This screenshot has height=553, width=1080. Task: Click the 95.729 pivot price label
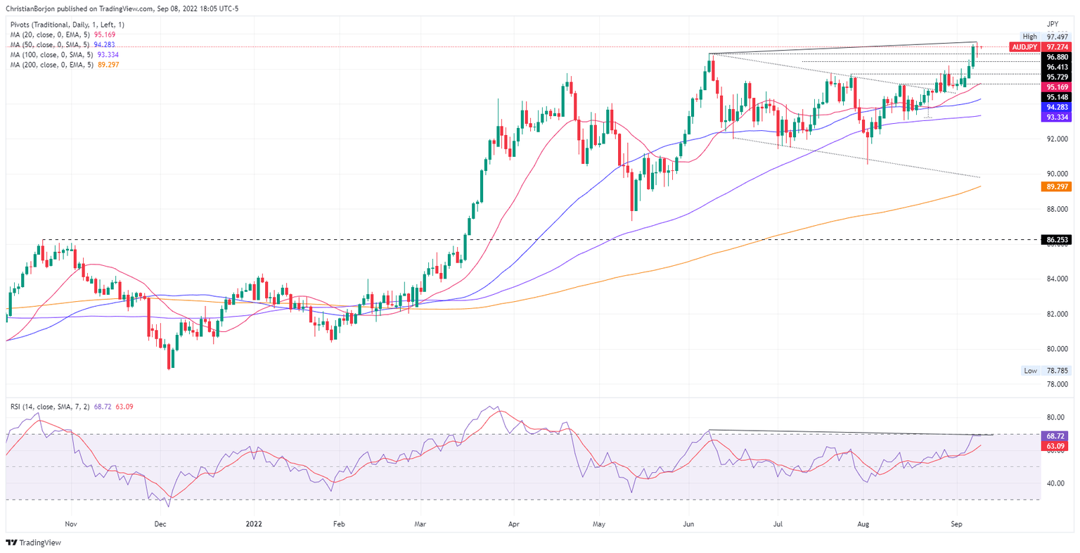pyautogui.click(x=1057, y=77)
